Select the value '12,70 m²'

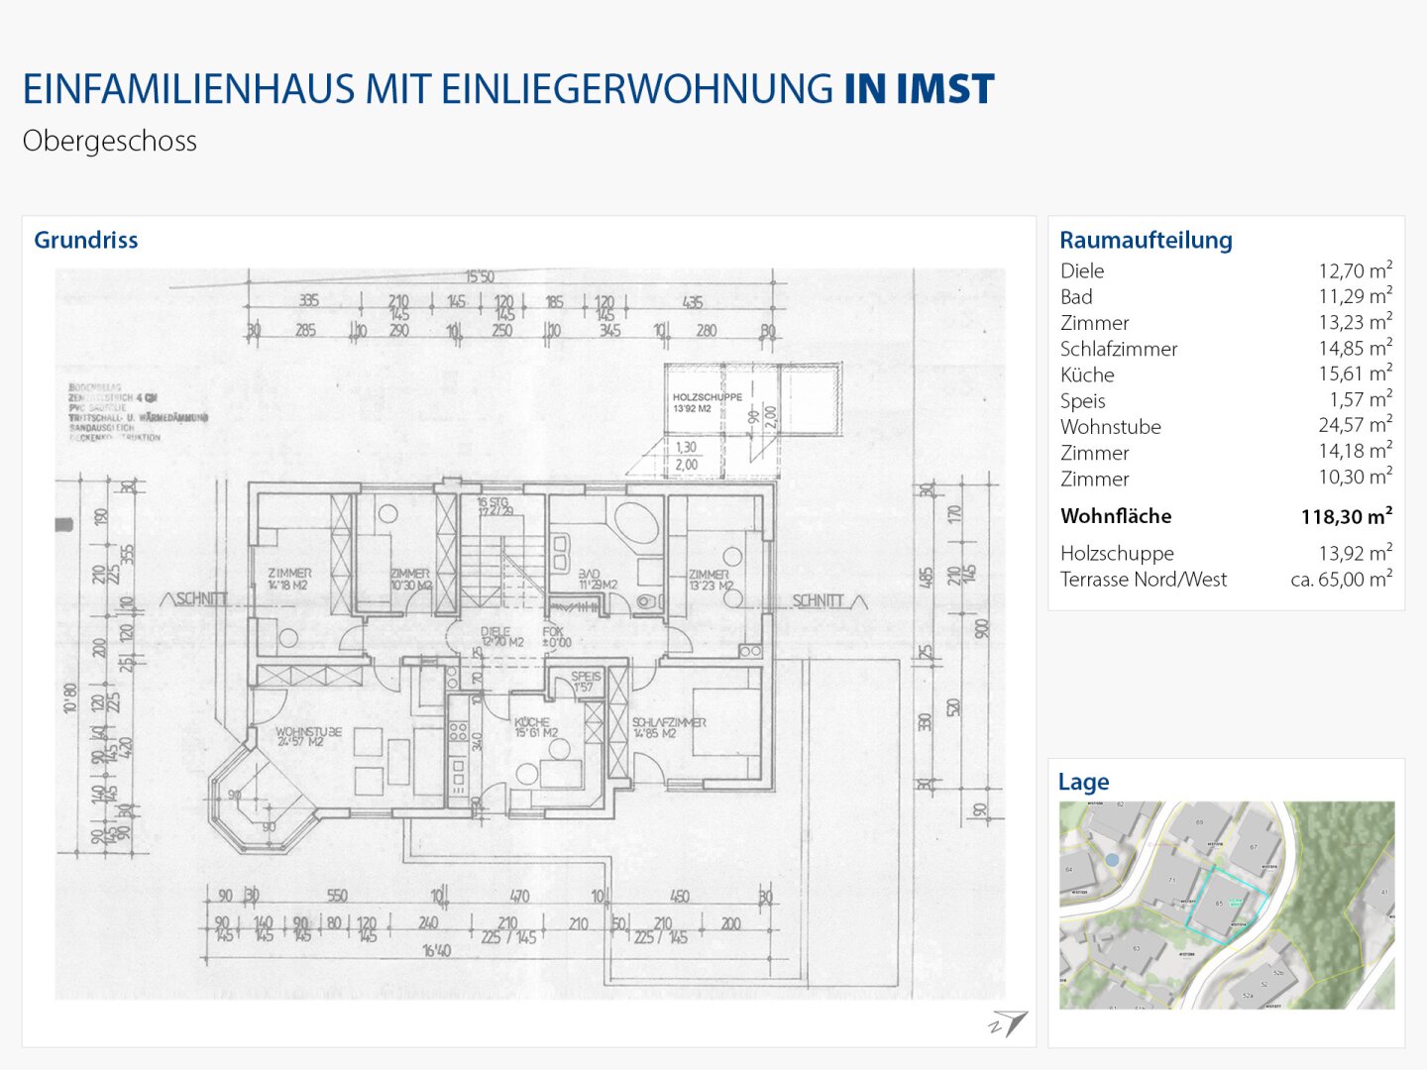pos(1355,270)
